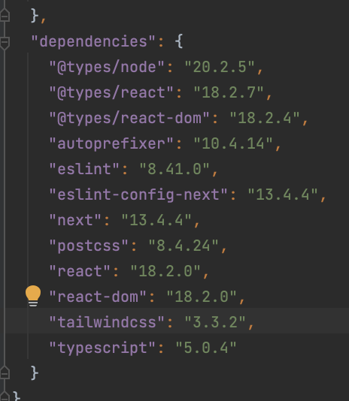349x401 pixels.
Task: Click the "eslint-config-next" key
Action: pyautogui.click(x=138, y=195)
